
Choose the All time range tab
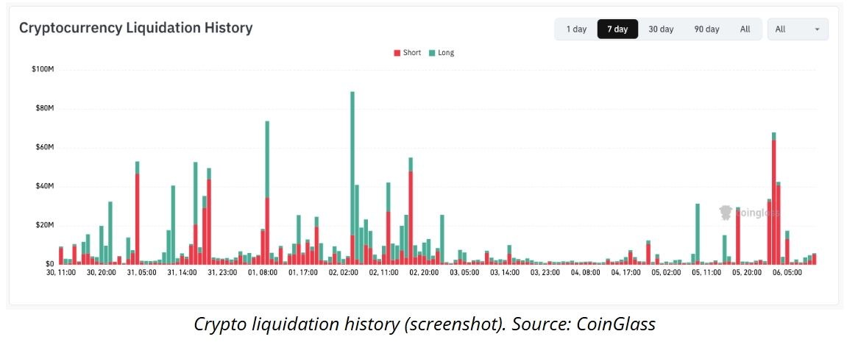(x=745, y=29)
